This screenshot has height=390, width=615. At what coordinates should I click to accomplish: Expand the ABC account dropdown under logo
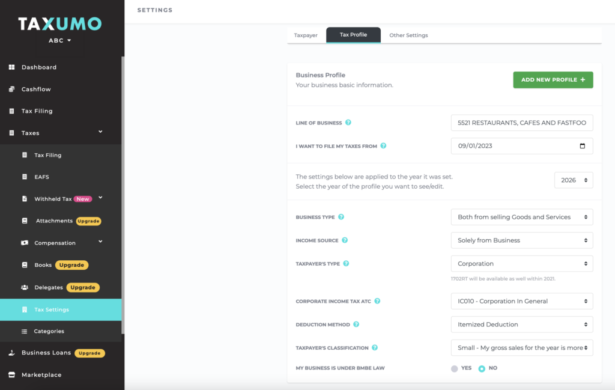(x=60, y=41)
